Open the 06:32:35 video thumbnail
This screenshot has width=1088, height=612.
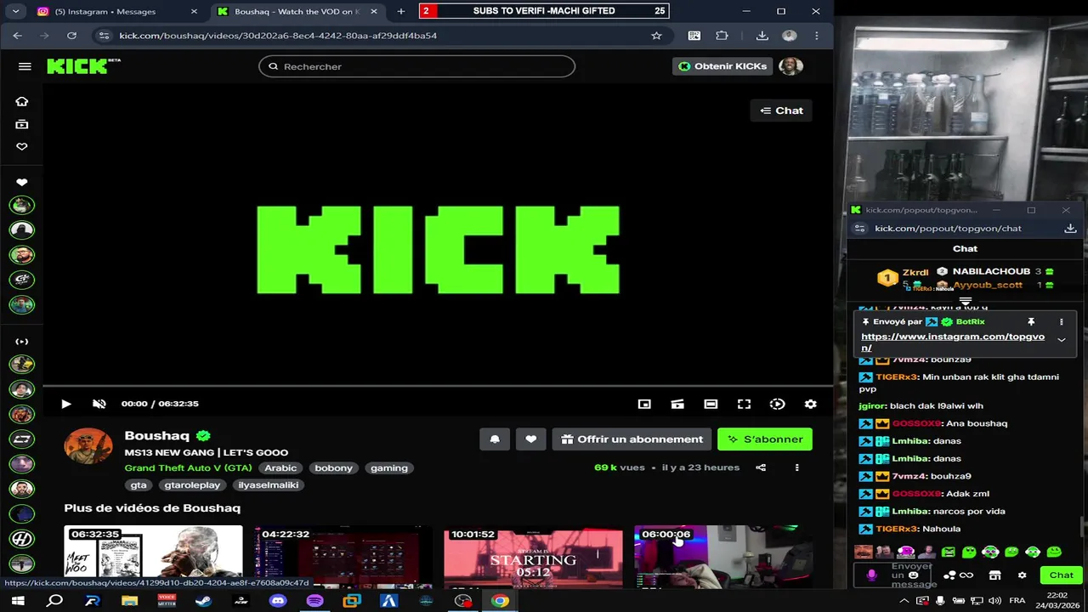(153, 557)
